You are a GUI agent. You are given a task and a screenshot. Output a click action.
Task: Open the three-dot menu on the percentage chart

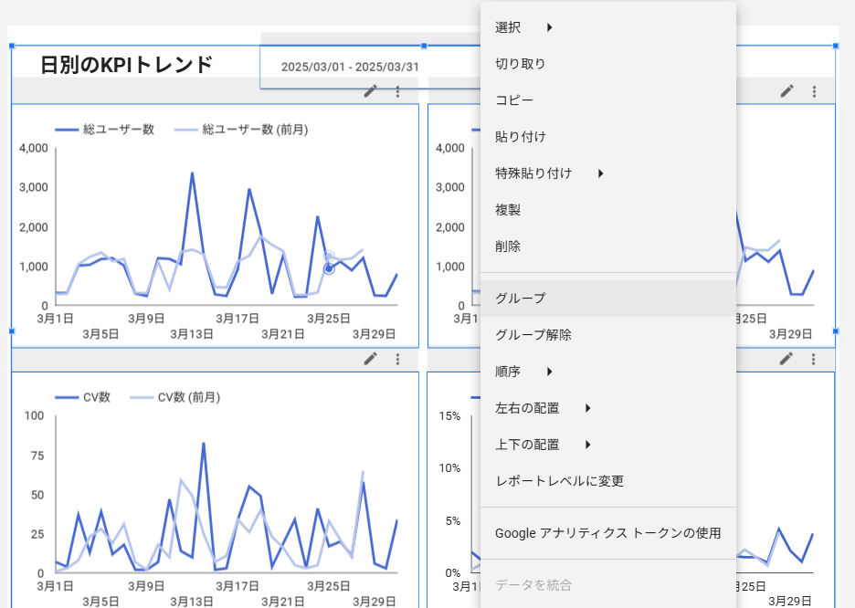tap(814, 359)
